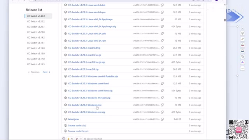Open CC-Switch-v3.20.3-Windows.msi.sig link
This screenshot has width=249, height=140.
(x=86, y=112)
